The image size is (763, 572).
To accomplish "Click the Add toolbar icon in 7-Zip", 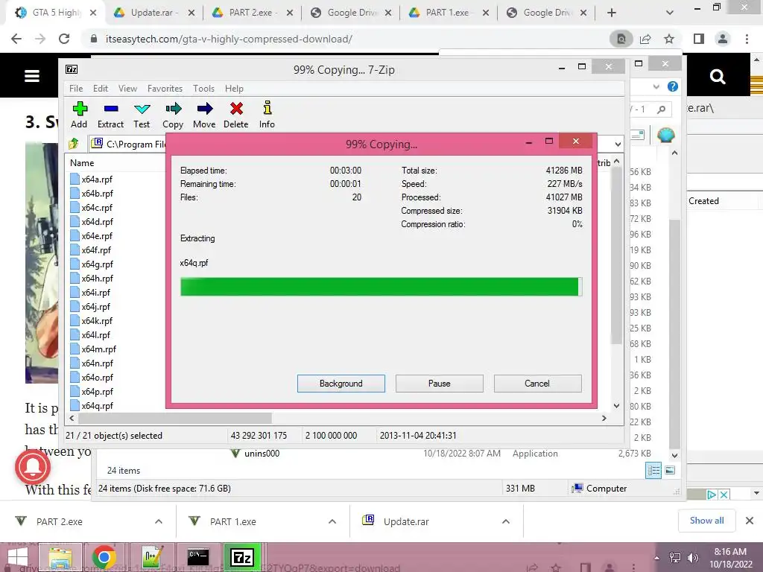I will tap(80, 109).
